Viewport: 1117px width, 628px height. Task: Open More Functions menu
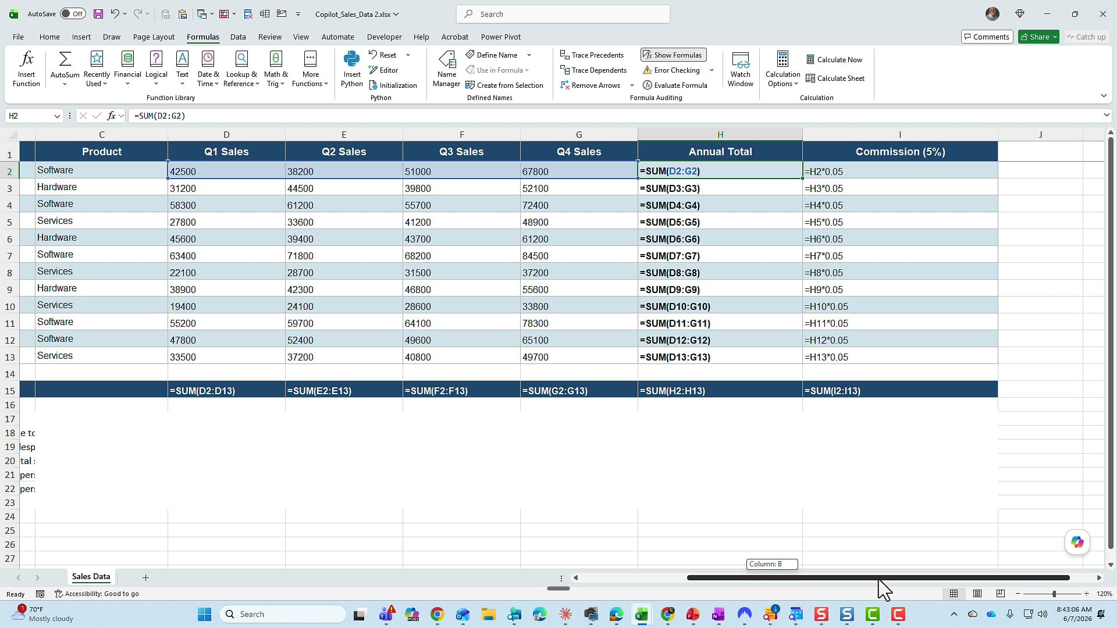point(310,69)
